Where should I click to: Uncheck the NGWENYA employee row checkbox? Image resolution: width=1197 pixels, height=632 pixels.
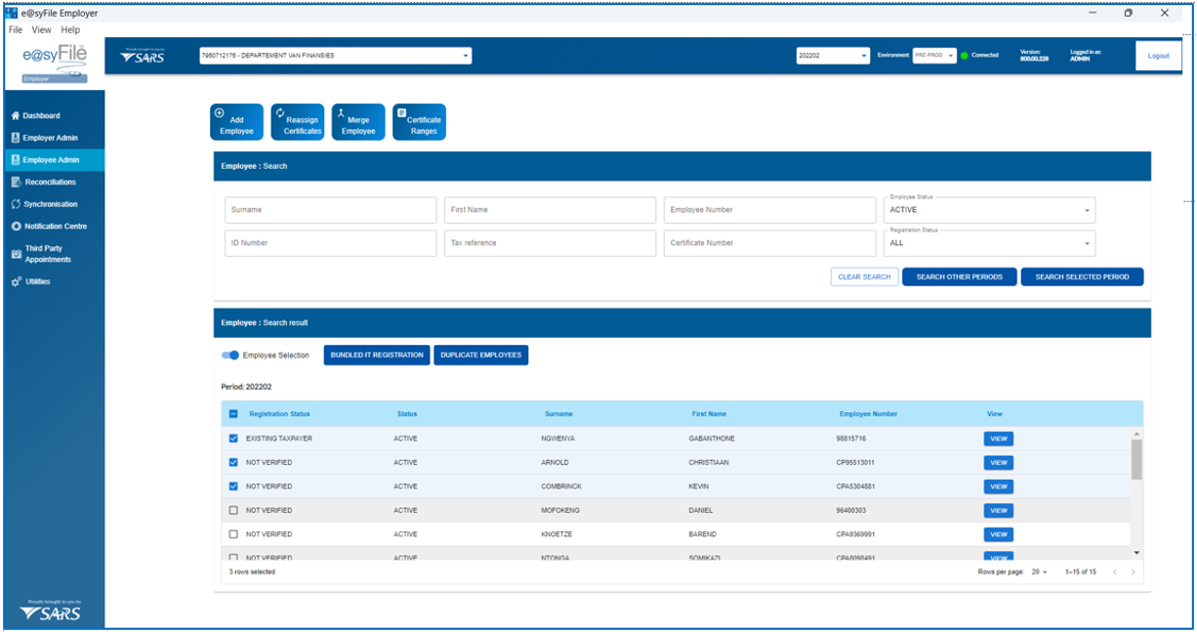pyautogui.click(x=233, y=439)
